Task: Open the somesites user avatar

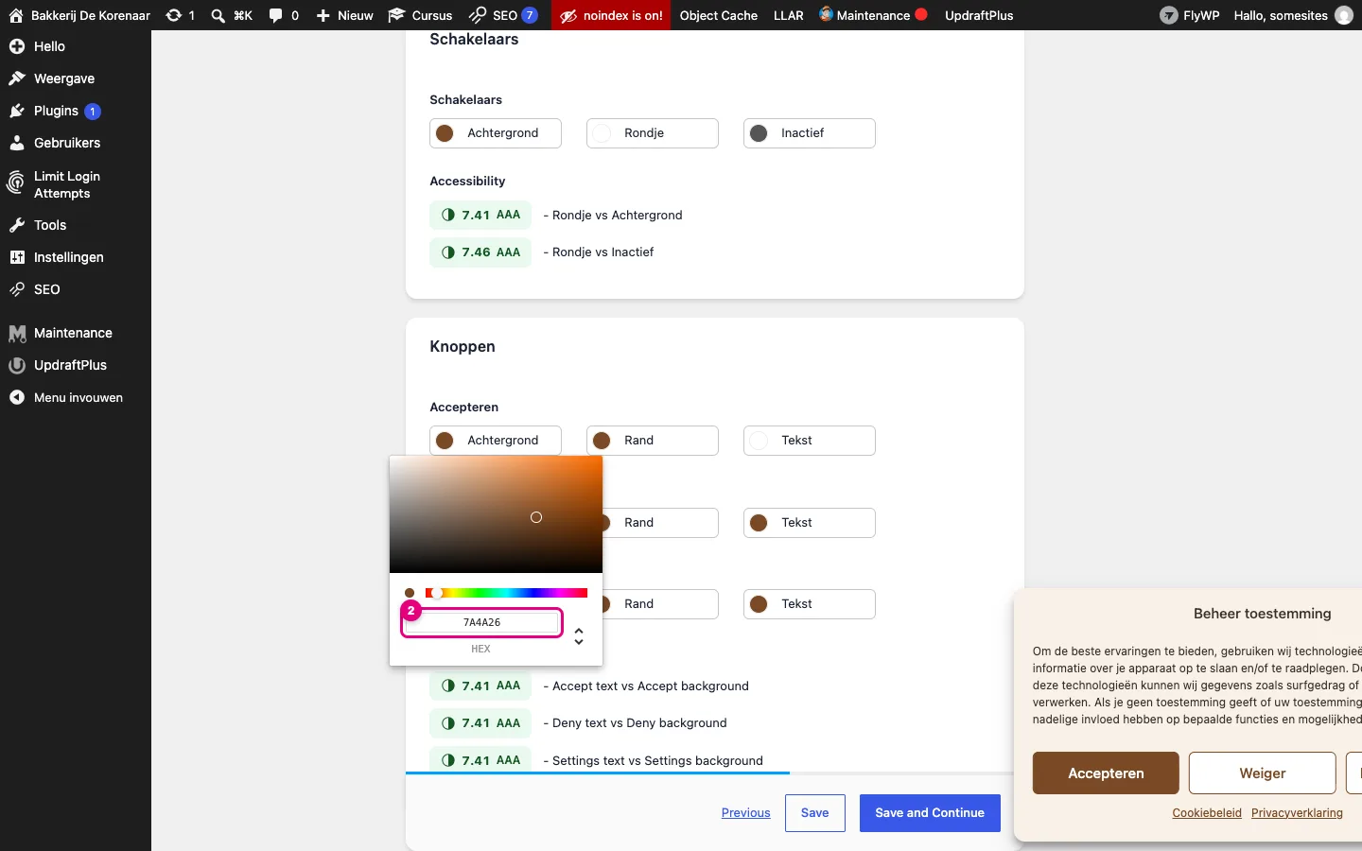Action: 1344,15
